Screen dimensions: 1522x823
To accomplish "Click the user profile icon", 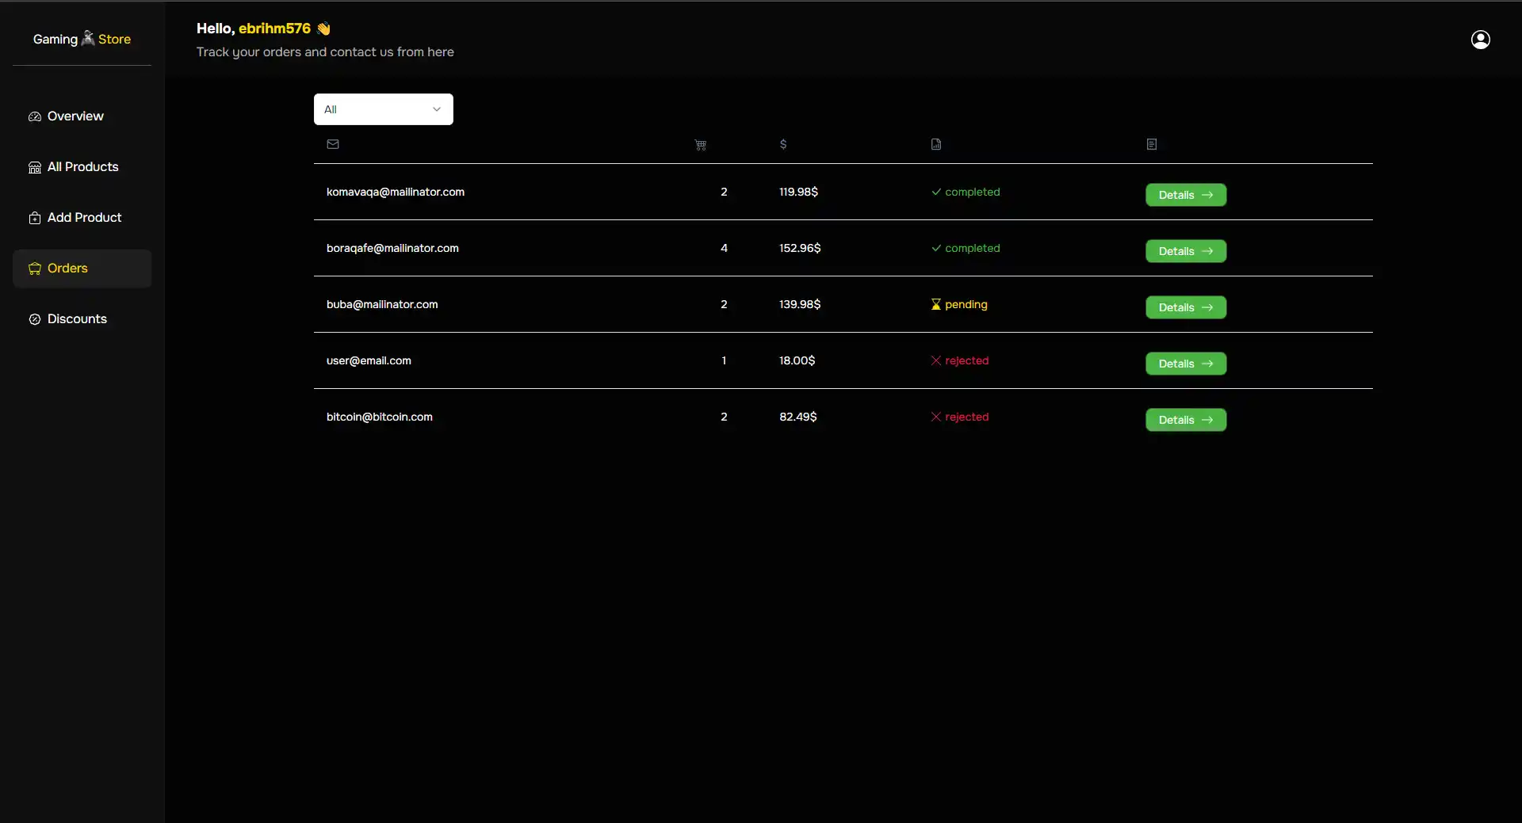I will [x=1480, y=40].
